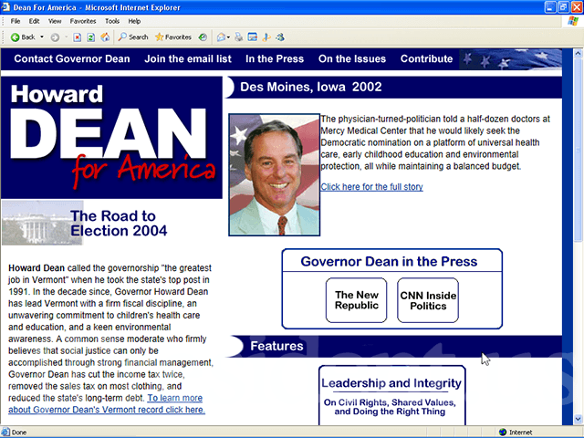
Task: Open the Media toolbar icon
Action: coord(203,37)
